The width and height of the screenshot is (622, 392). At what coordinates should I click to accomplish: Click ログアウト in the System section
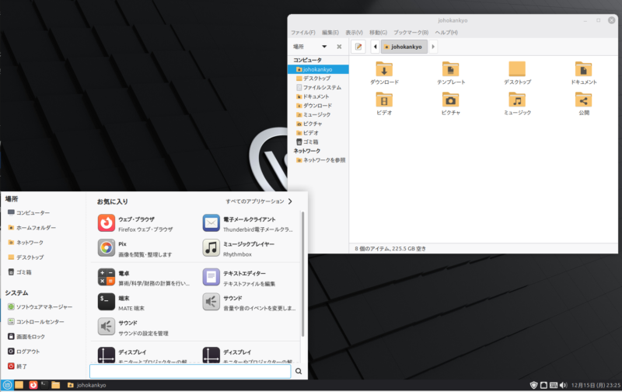click(x=28, y=352)
